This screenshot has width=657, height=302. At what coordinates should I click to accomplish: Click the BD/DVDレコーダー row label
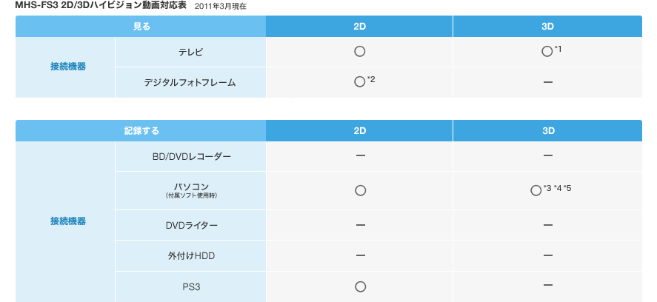click(x=190, y=156)
